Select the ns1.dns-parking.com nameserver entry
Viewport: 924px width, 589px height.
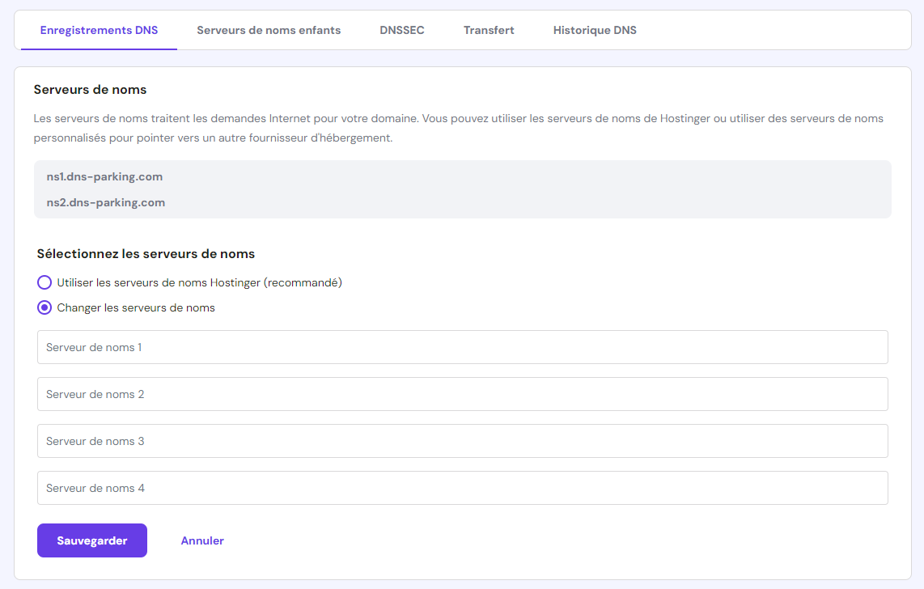[104, 176]
